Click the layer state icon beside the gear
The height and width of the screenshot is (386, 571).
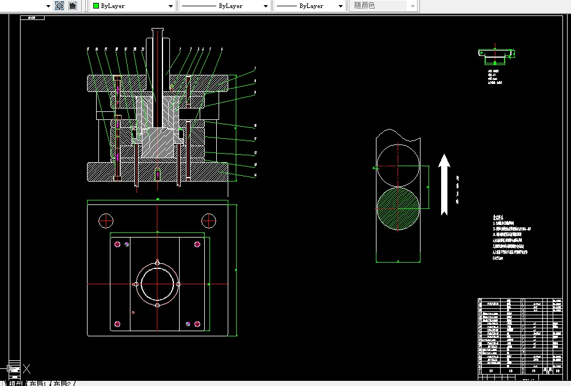73,6
